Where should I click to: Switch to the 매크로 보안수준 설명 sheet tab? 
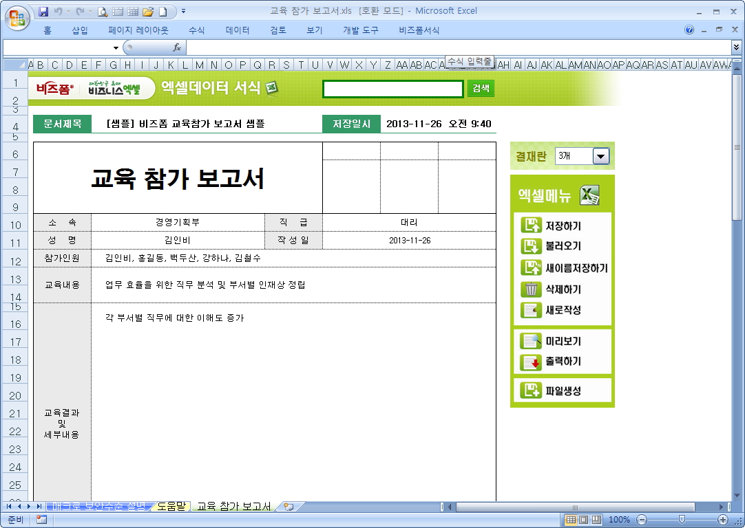coord(99,506)
